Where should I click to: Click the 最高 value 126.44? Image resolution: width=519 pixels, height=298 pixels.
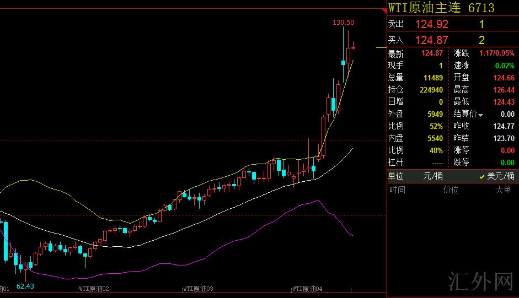point(504,90)
